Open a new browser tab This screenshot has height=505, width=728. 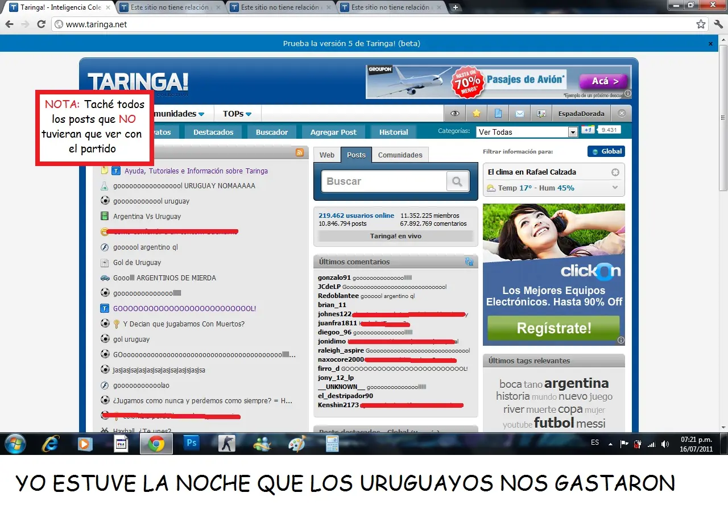point(454,7)
